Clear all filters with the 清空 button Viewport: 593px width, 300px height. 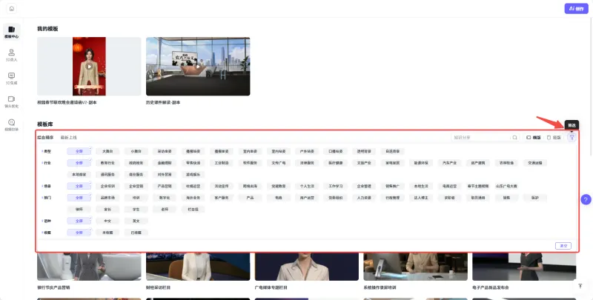(x=563, y=246)
